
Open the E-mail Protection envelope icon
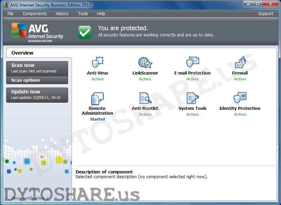[193, 62]
